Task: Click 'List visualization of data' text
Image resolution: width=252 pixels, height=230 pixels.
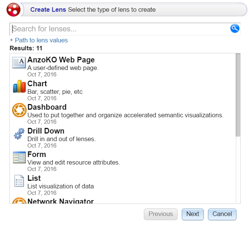Action: [61, 186]
